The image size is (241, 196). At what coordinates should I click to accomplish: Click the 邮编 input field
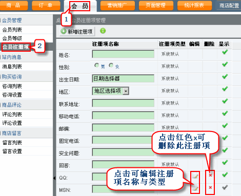pyautogui.click(x=123, y=127)
